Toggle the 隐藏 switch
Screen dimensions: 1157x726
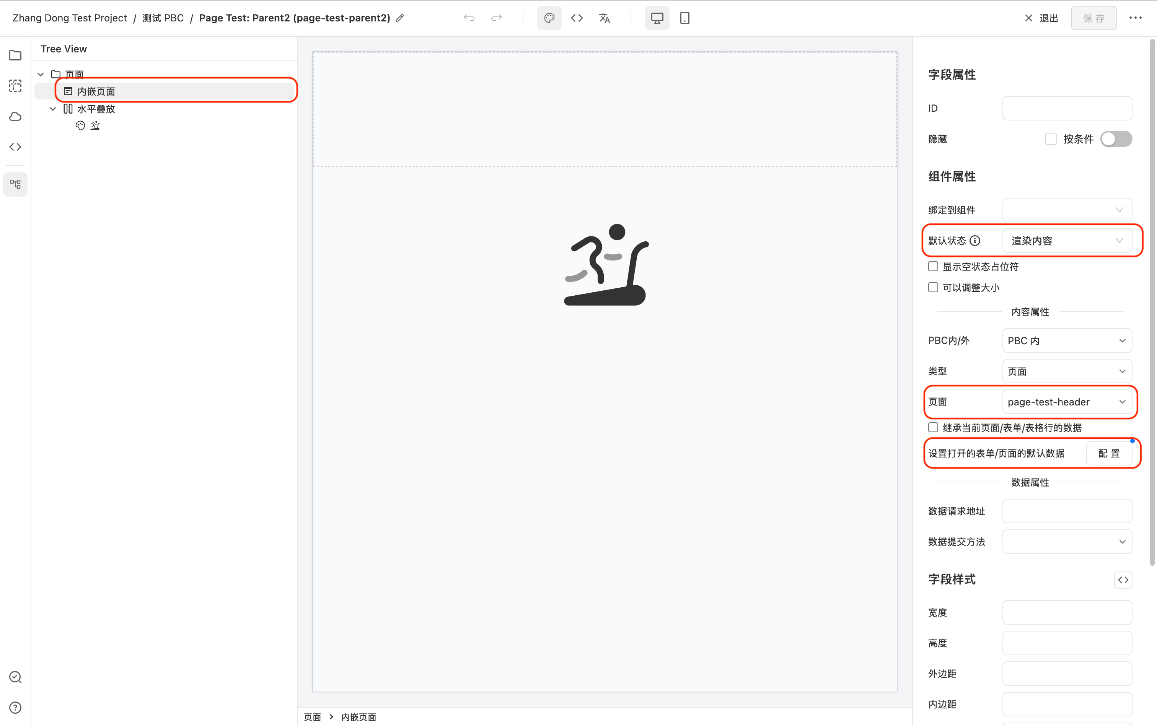coord(1116,139)
